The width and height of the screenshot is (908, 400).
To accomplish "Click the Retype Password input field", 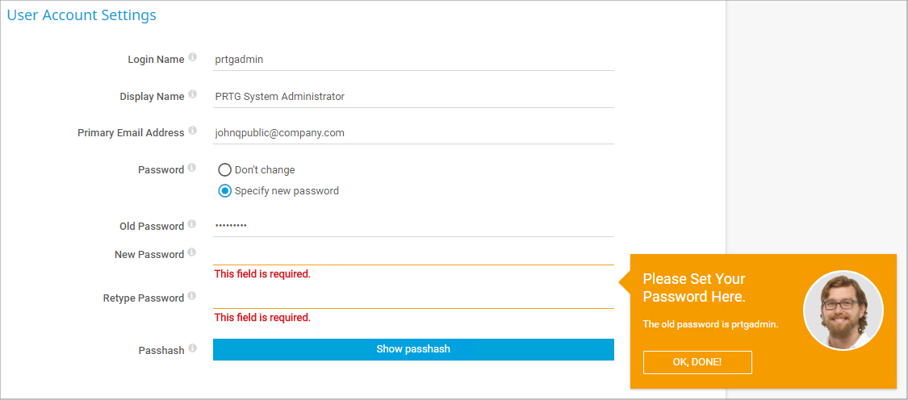I will tap(413, 298).
